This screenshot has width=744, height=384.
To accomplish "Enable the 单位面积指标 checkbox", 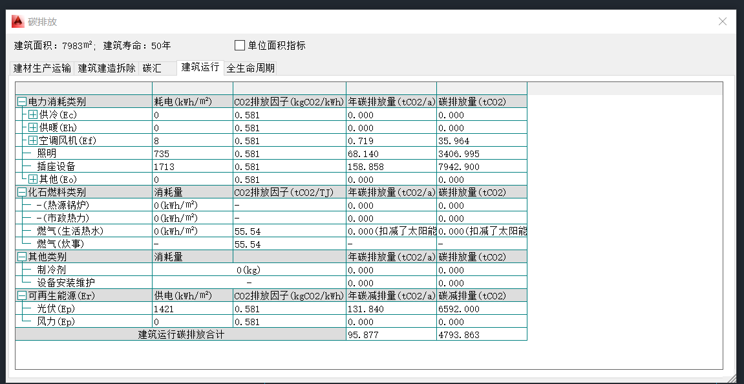I will pyautogui.click(x=240, y=45).
